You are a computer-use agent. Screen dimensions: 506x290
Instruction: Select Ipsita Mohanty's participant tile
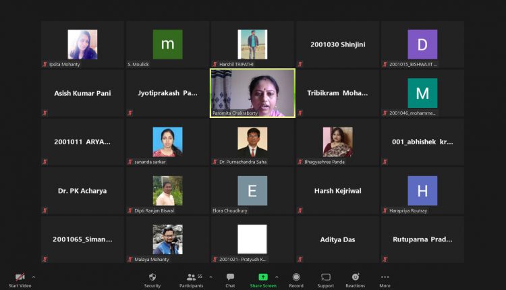82,45
